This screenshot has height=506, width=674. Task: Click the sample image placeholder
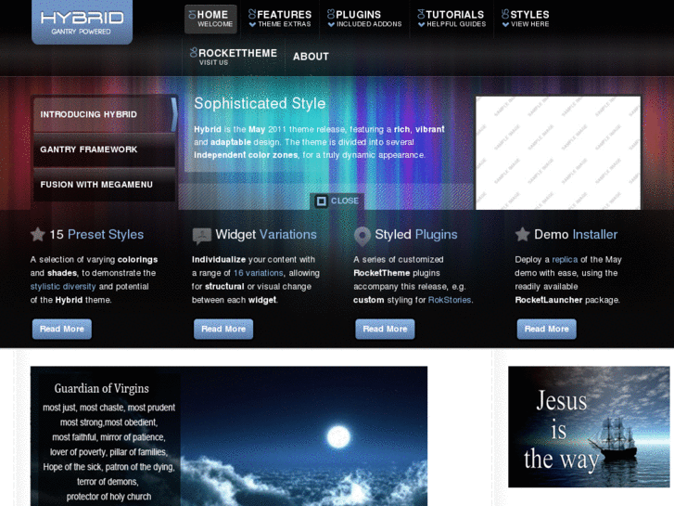[x=557, y=153]
